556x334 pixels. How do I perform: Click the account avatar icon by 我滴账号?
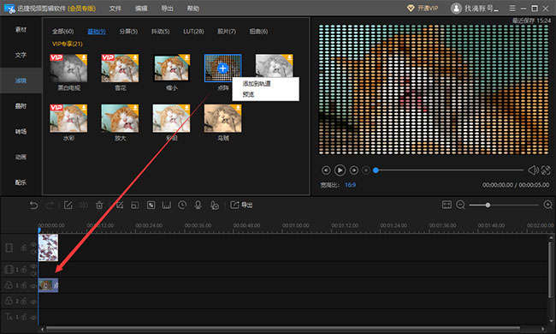456,9
